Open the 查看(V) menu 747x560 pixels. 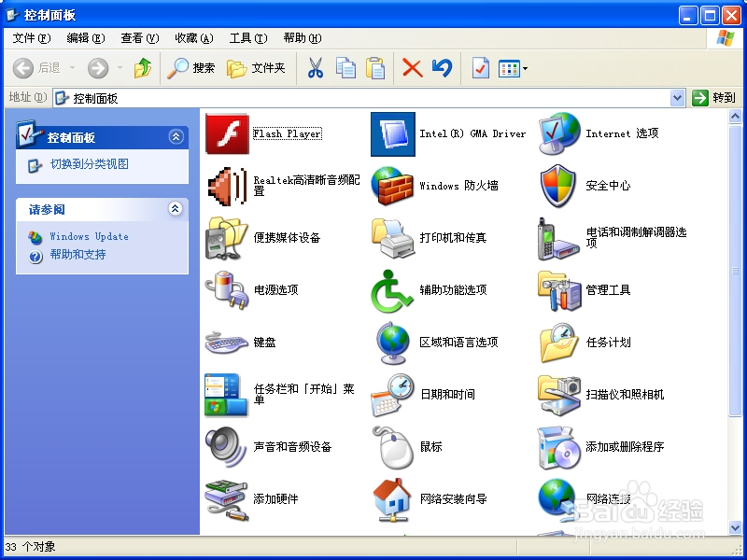pyautogui.click(x=139, y=38)
